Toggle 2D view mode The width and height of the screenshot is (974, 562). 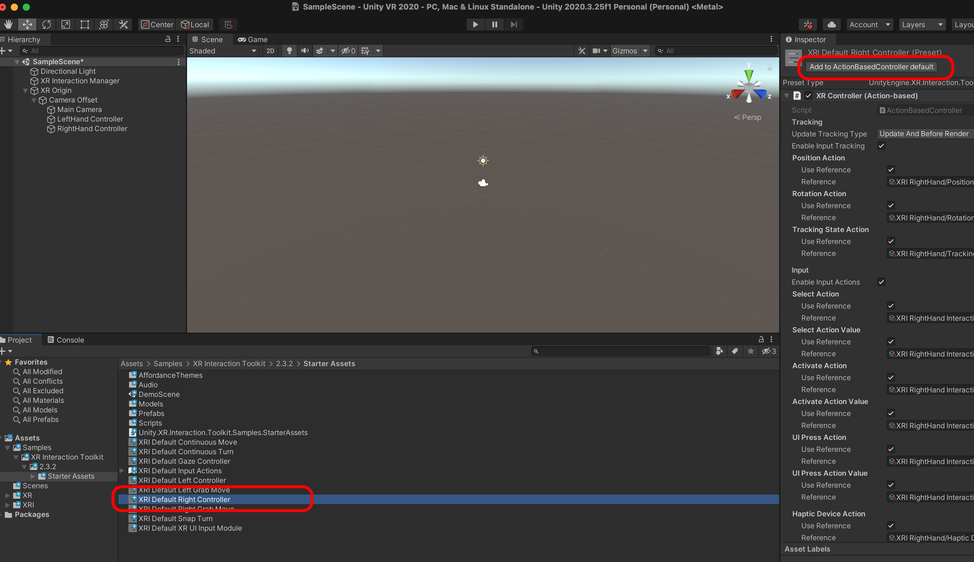point(270,51)
